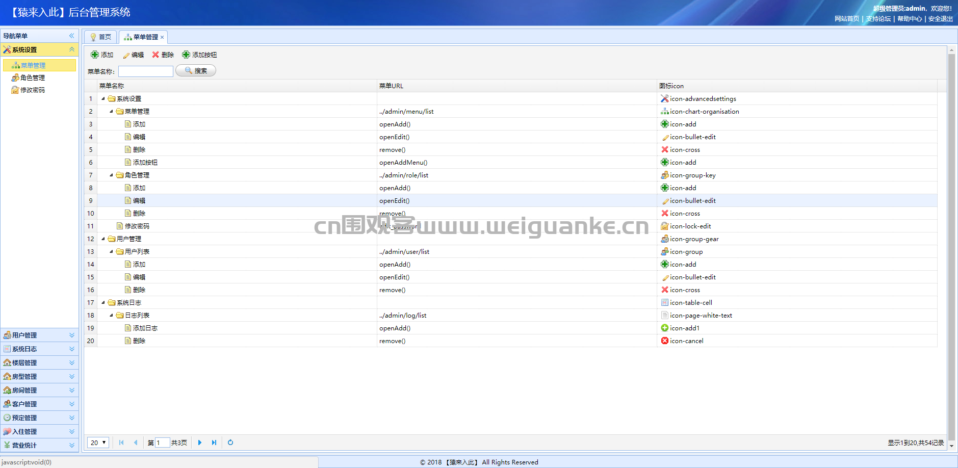
Task: Go to the previous page of results
Action: 136,443
